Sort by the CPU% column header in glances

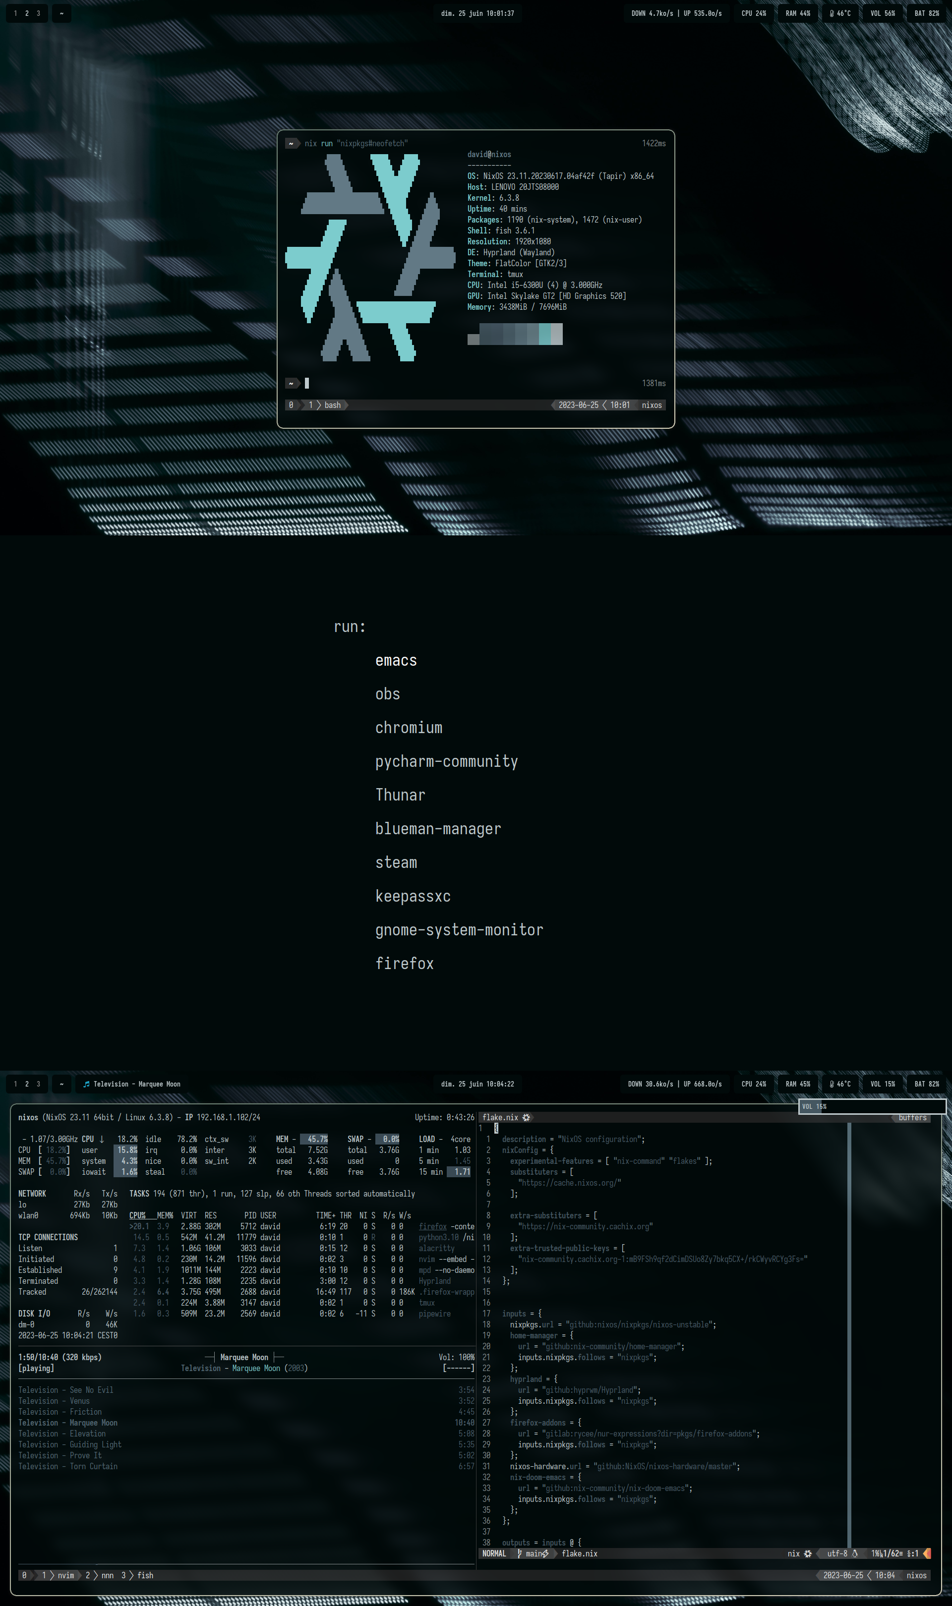[137, 1215]
